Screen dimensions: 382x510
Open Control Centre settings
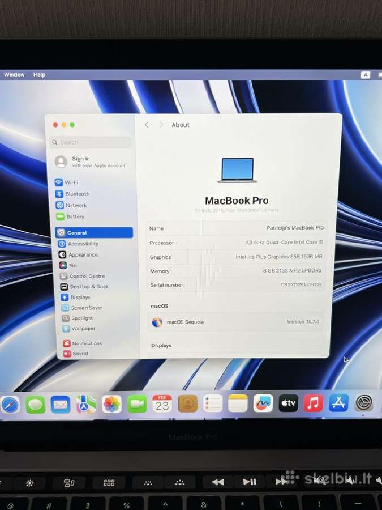pos(83,276)
